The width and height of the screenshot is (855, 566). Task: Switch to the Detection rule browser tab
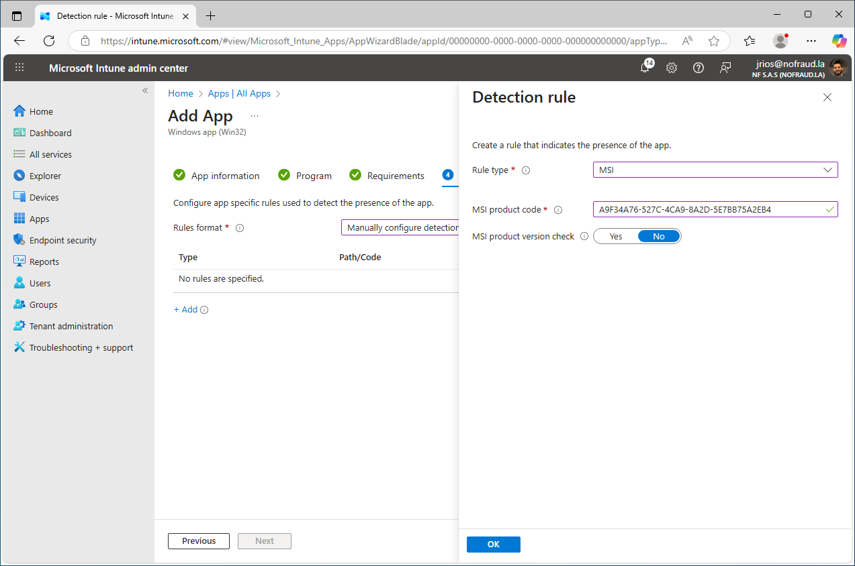(x=114, y=15)
